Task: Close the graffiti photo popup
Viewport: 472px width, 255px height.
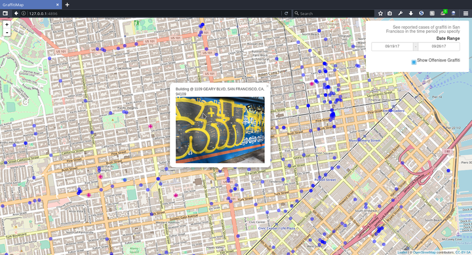Action: [267, 86]
